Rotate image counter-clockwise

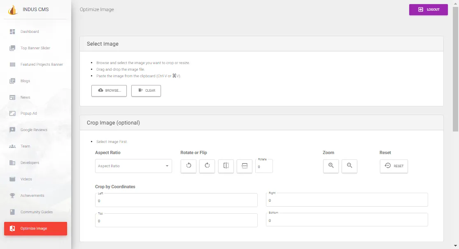[189, 166]
